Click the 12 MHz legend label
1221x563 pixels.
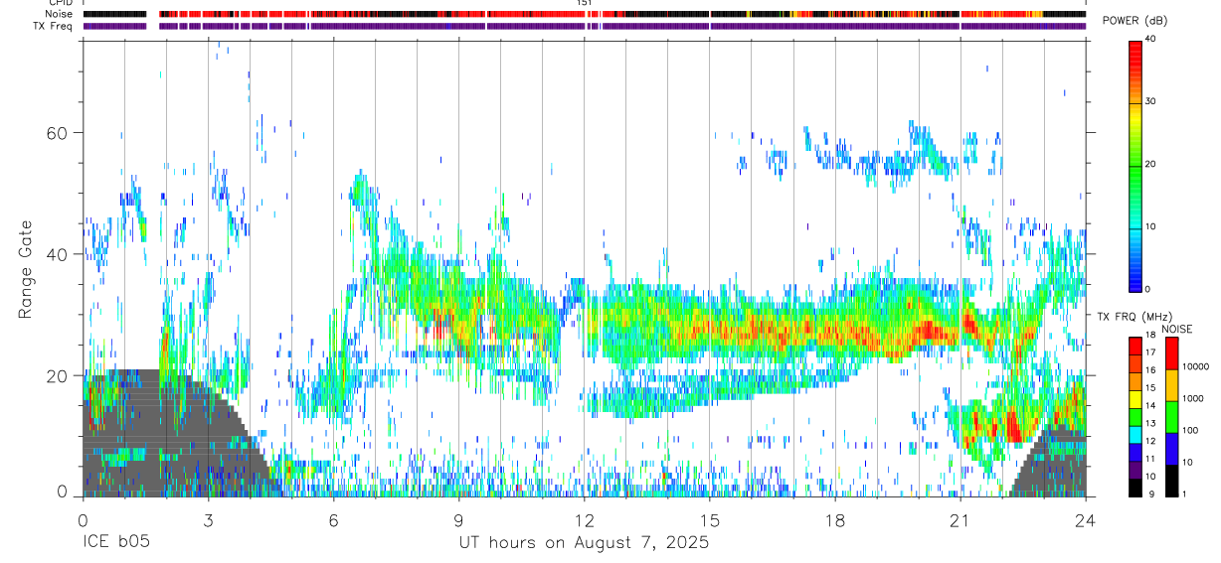(x=1150, y=441)
